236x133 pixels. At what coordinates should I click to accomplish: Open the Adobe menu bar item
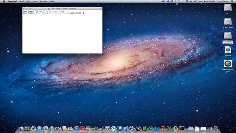pos(173,1)
